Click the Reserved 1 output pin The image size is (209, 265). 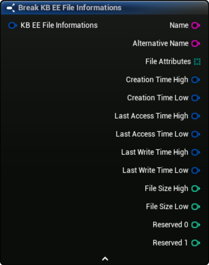tap(195, 243)
